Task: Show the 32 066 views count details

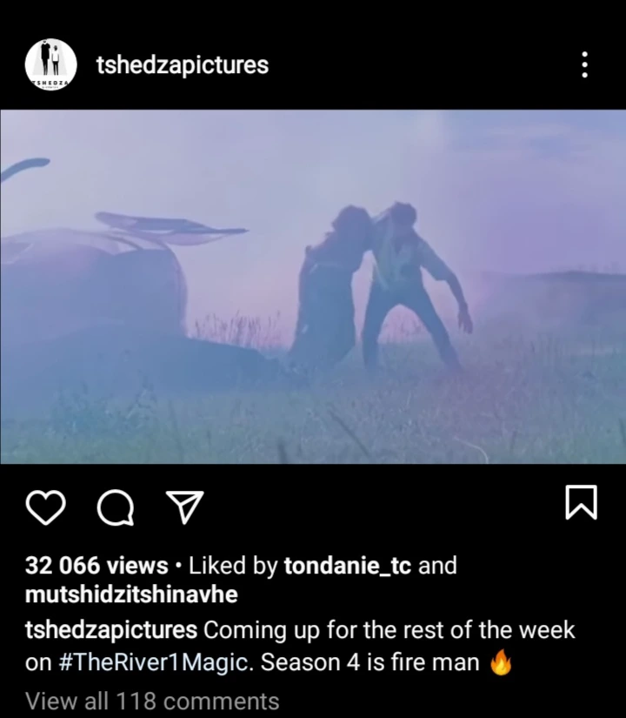Action: tap(97, 566)
